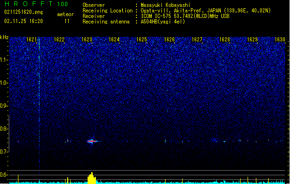Click the kHz axis unit label
Image resolution: width=290 pixels, height=184 pixels.
(4, 37)
